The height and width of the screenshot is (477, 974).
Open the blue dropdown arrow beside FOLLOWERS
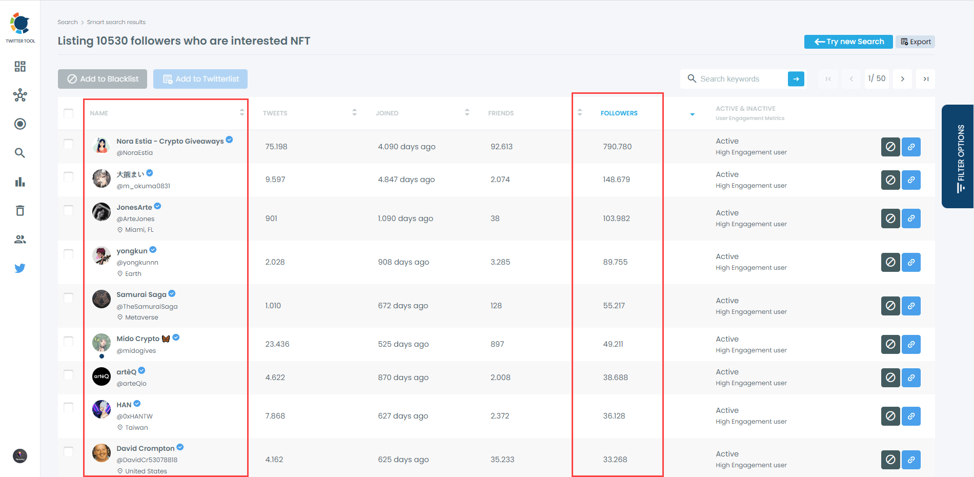pos(692,114)
